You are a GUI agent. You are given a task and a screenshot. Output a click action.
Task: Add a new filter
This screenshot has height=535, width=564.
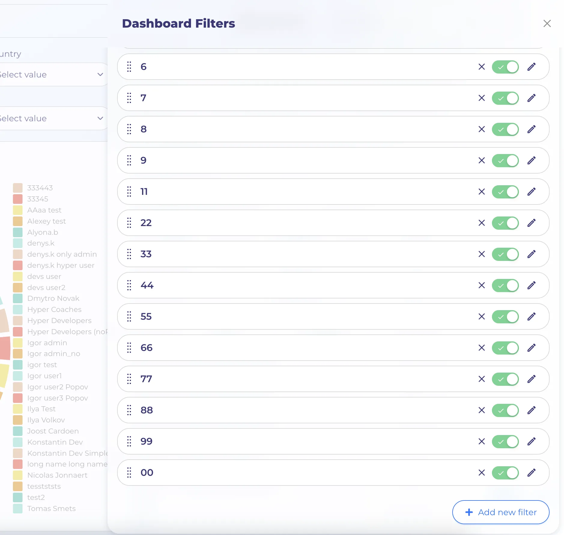(x=501, y=512)
